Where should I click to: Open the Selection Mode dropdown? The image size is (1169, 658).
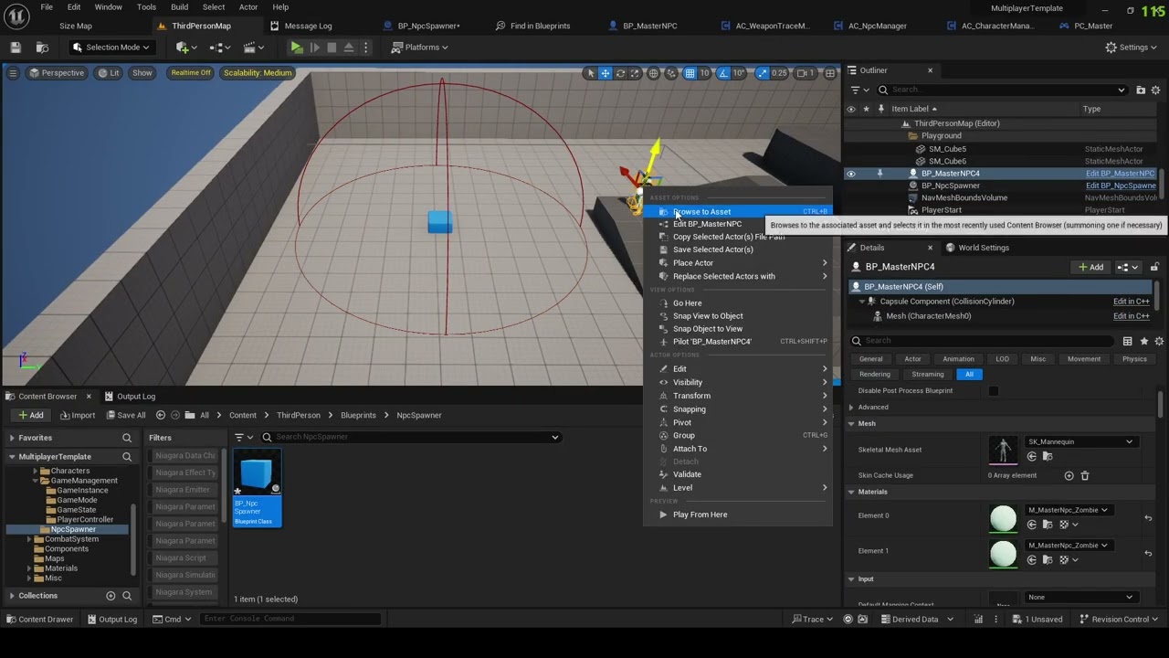click(x=111, y=48)
